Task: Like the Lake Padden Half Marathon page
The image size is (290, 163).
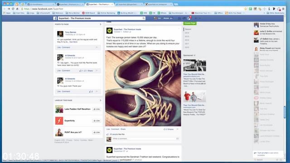Action: coord(97,109)
